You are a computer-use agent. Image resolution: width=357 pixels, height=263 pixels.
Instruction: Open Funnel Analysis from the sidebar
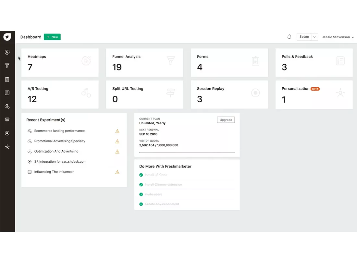pyautogui.click(x=7, y=66)
